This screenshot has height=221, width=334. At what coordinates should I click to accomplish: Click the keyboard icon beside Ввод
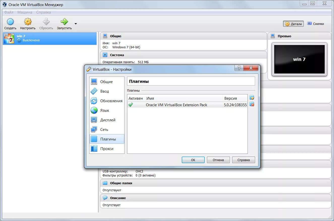click(94, 91)
